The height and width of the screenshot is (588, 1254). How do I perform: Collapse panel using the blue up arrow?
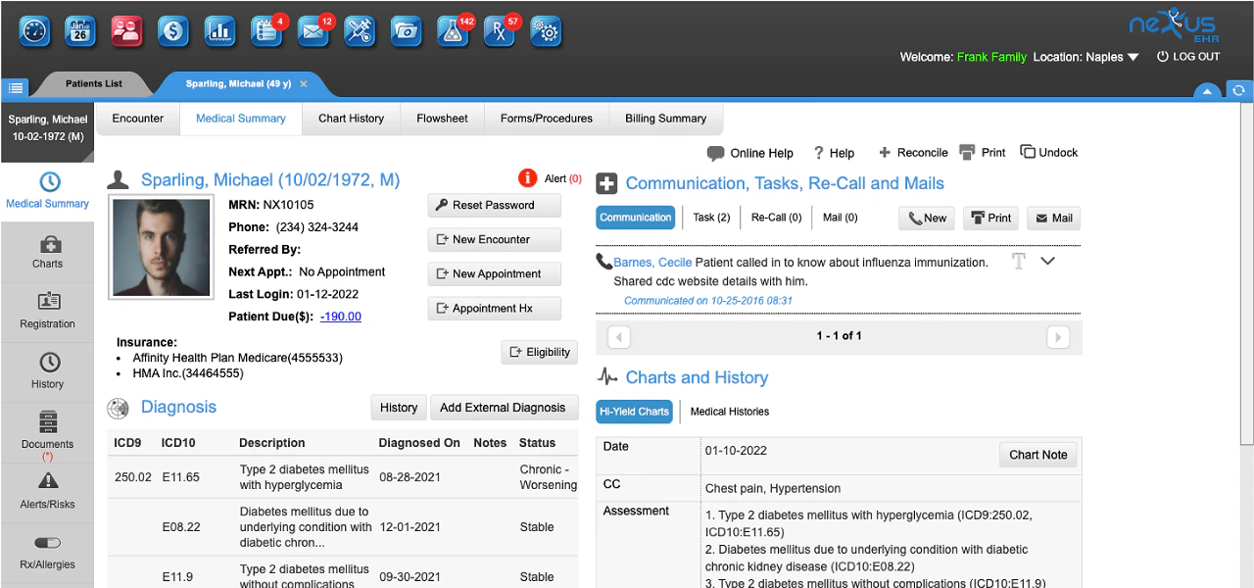[x=1207, y=89]
